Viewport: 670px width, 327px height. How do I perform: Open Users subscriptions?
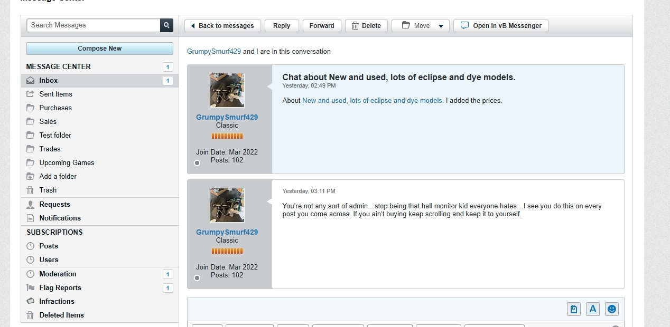tap(49, 259)
